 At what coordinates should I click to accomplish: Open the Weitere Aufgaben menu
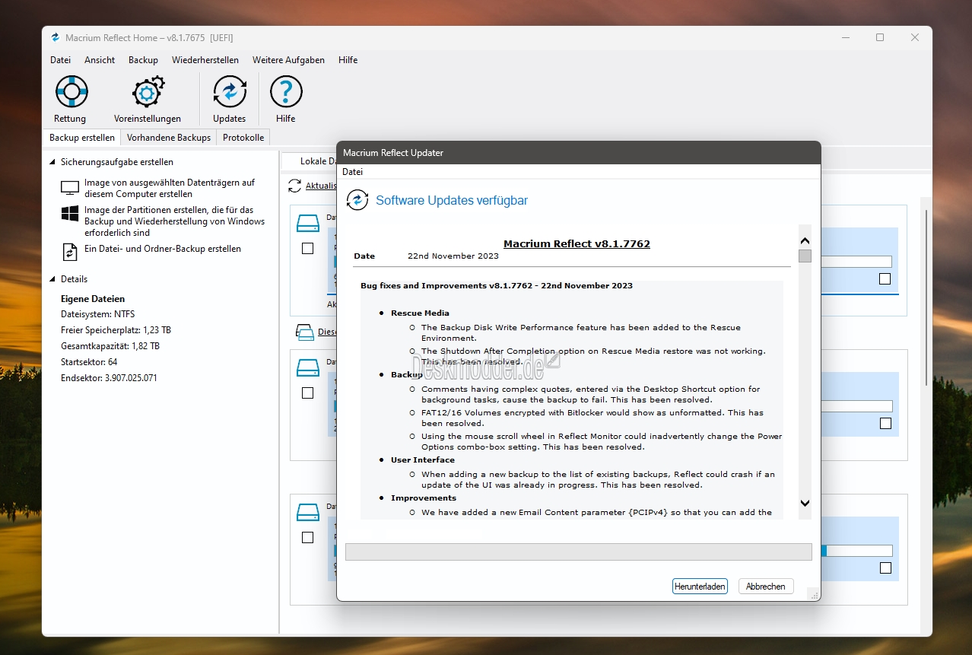tap(288, 60)
